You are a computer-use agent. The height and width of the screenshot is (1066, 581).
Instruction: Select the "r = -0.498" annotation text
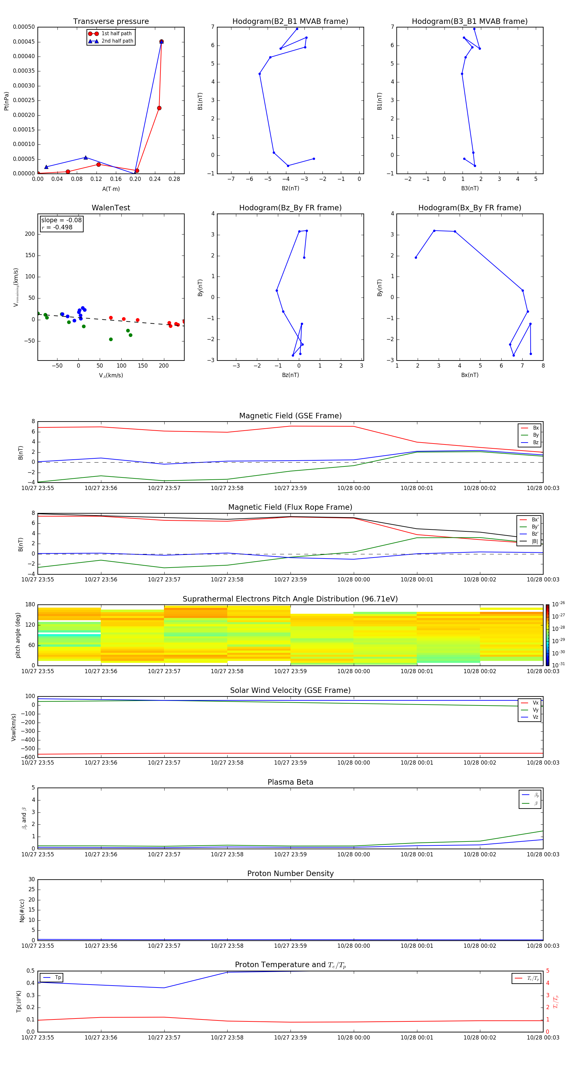[x=57, y=227]
